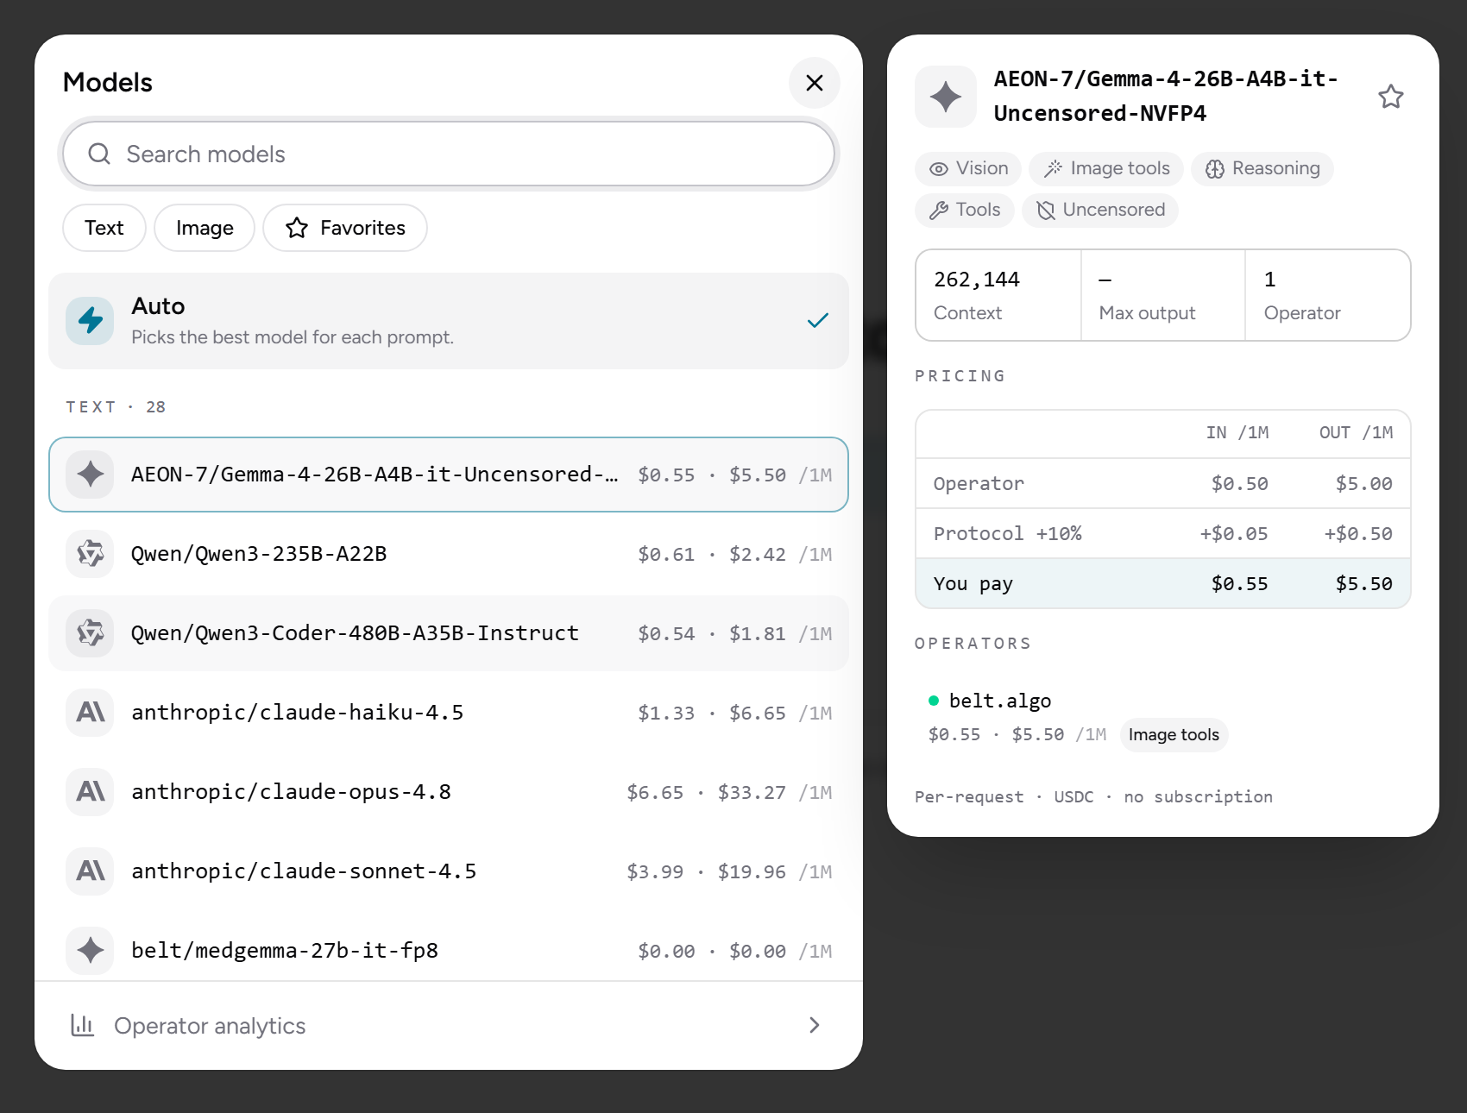
Task: Show Favorites models only
Action: pos(345,228)
